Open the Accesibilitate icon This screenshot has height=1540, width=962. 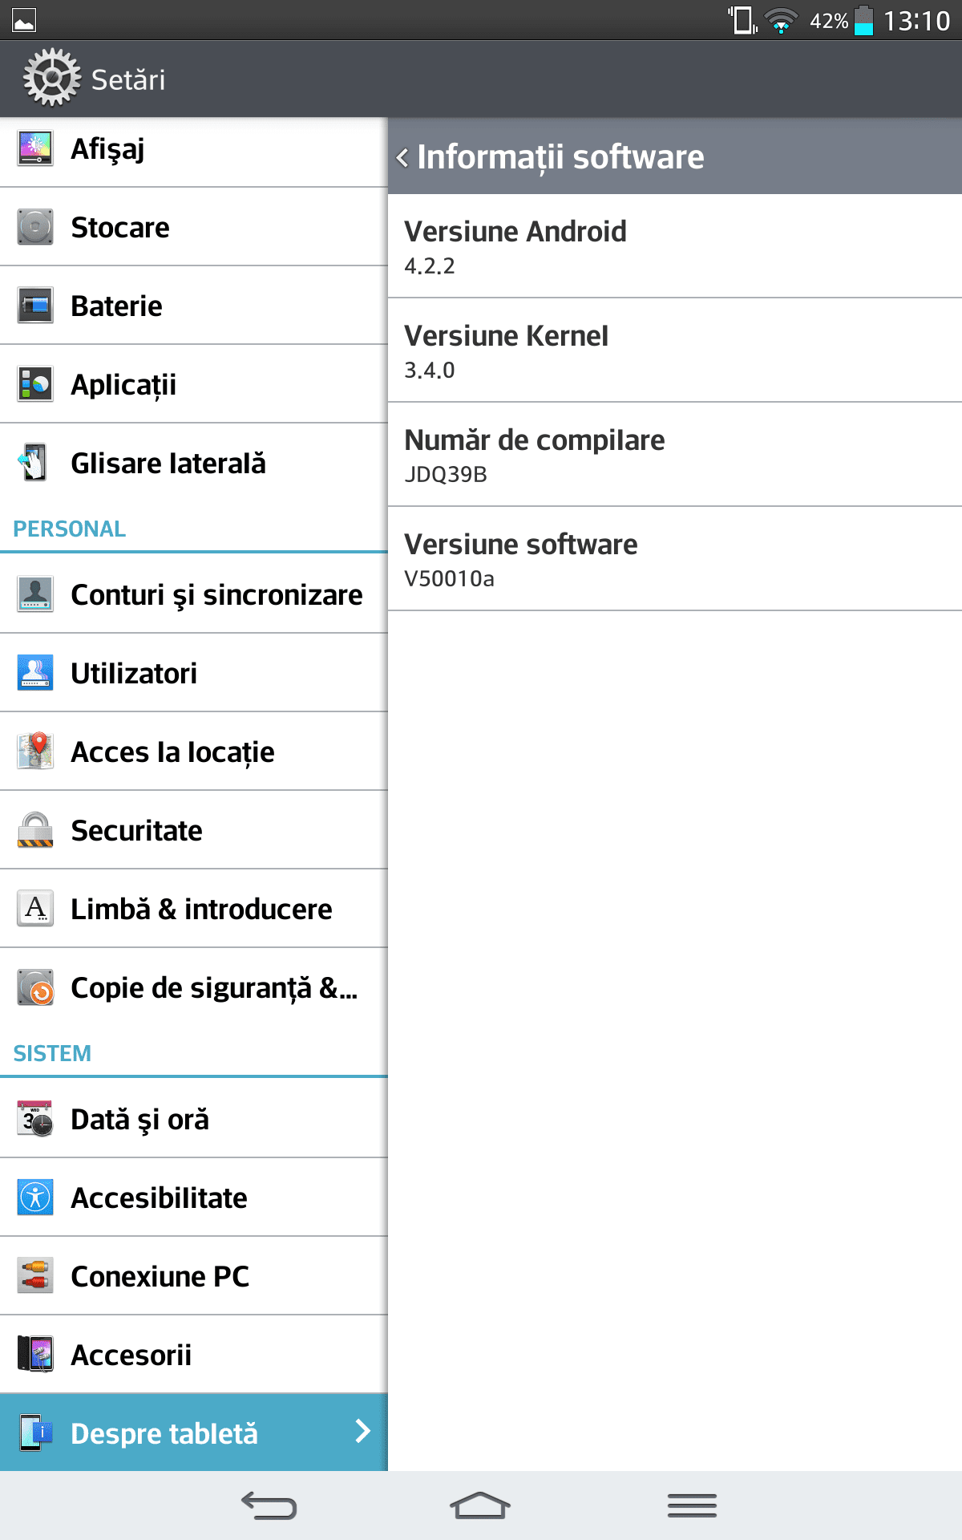point(35,1198)
